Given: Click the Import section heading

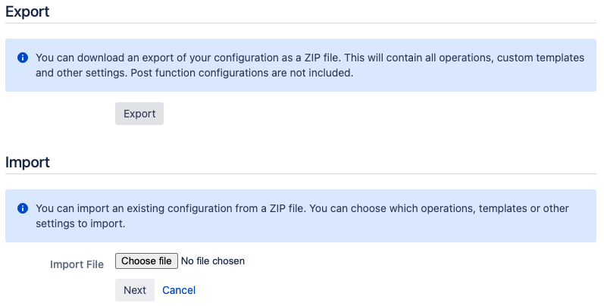Looking at the screenshot, I should (x=27, y=162).
